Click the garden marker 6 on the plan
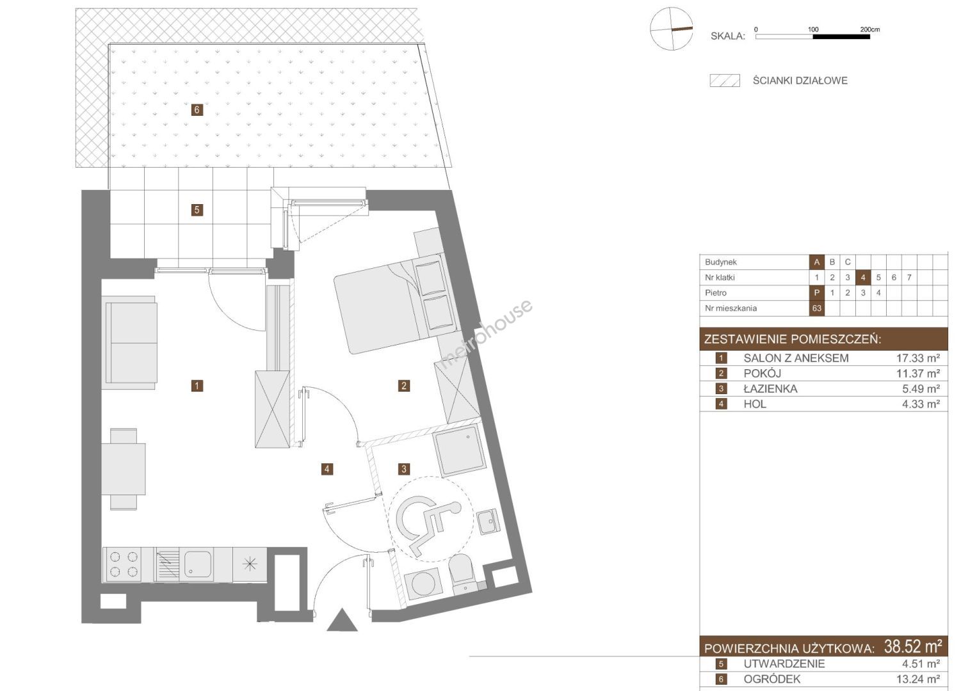 [x=197, y=110]
